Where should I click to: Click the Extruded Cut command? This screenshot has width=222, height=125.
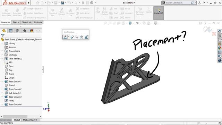coord(53,12)
